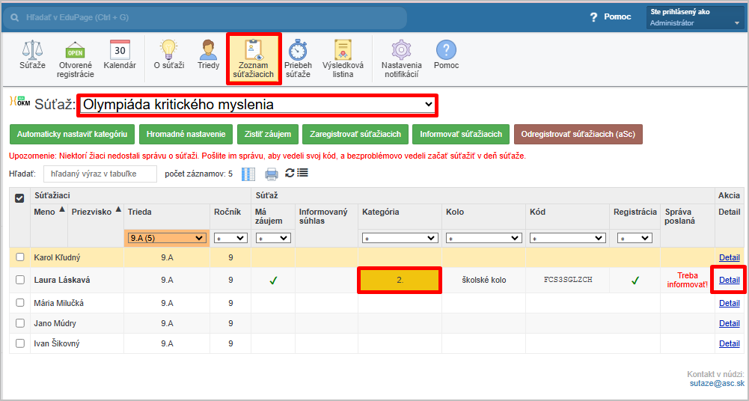
Task: Click the refresh arrows icon
Action: pos(290,173)
